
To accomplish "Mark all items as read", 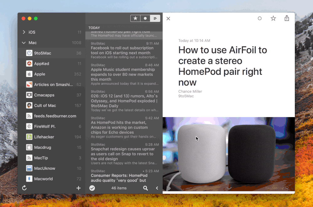I will [x=92, y=188].
